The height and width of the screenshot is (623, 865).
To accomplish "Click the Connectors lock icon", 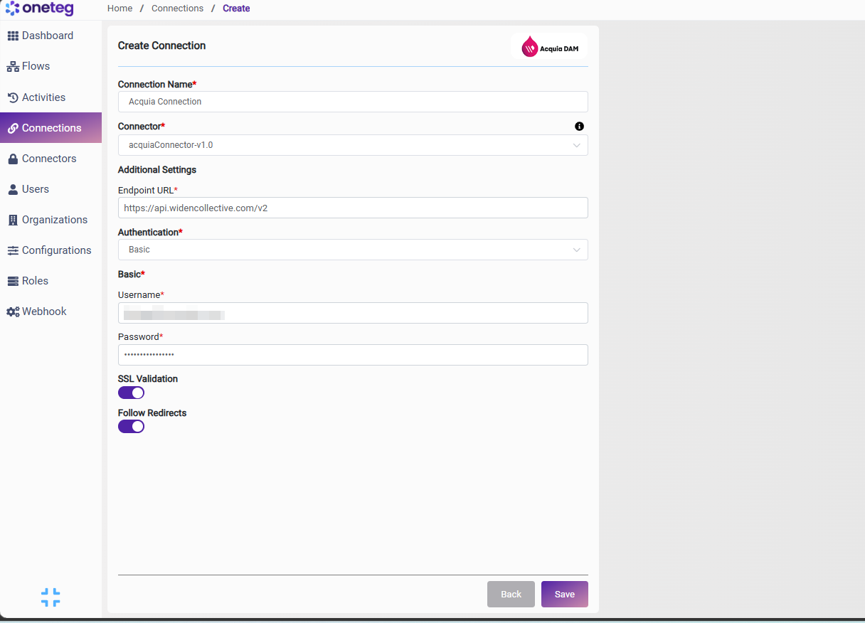I will click(13, 159).
